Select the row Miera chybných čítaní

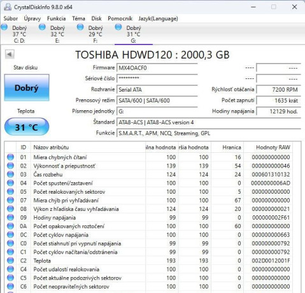point(148,157)
